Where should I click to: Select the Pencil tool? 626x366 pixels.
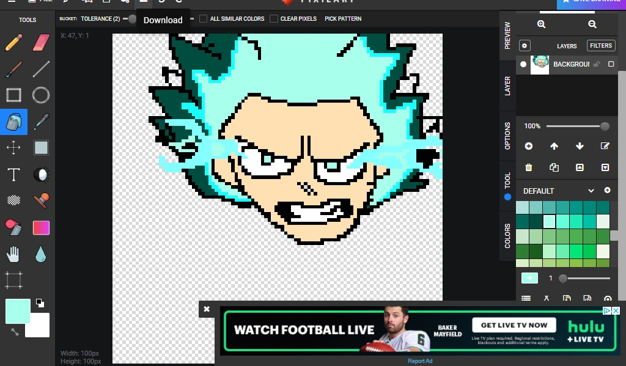[13, 42]
